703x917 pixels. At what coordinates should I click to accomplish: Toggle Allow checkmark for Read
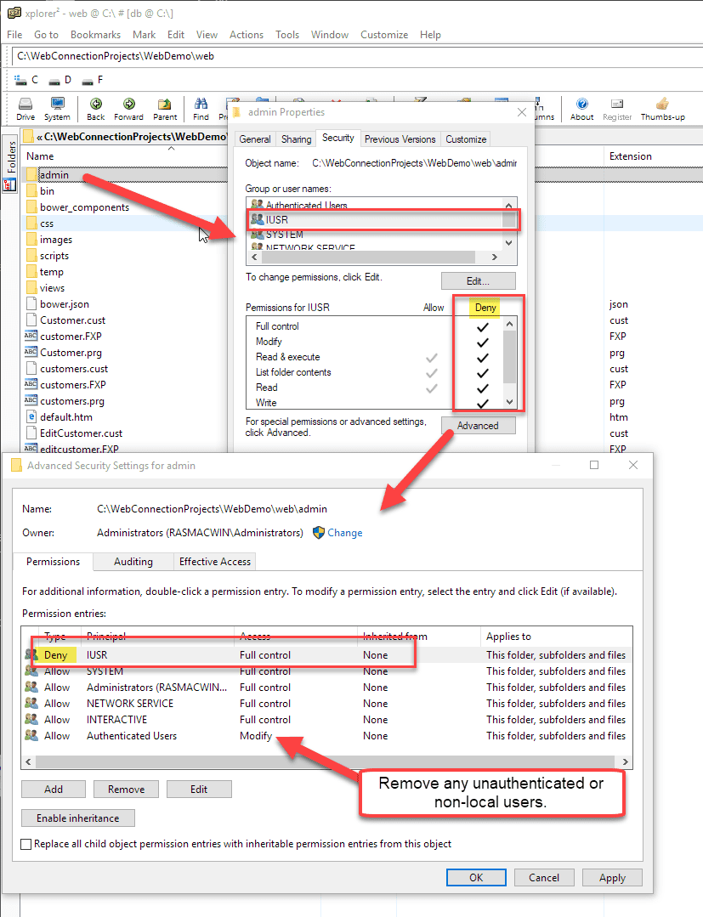432,388
